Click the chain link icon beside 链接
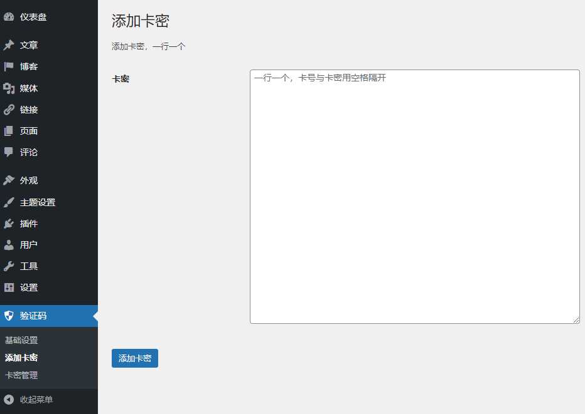This screenshot has width=585, height=414. [x=9, y=110]
